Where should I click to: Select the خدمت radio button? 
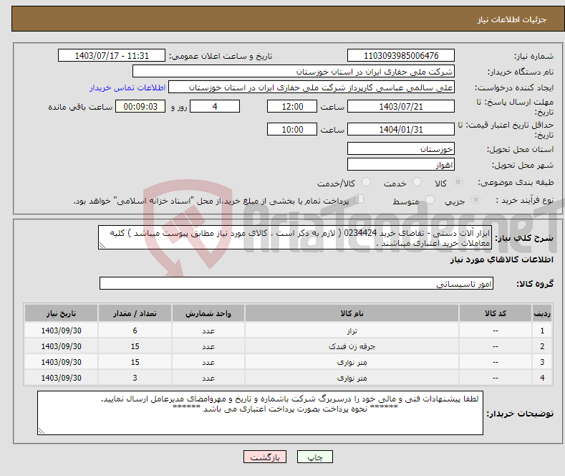point(417,182)
